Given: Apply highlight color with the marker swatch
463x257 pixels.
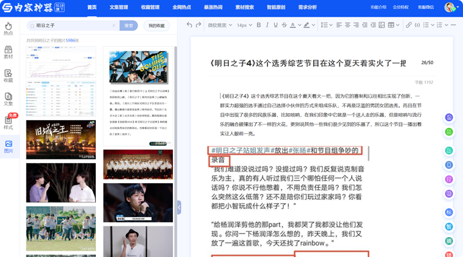Looking at the screenshot, I should pyautogui.click(x=307, y=25).
